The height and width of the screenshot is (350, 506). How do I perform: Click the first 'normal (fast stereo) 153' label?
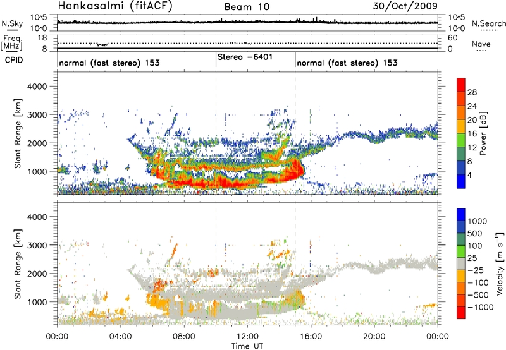(109, 63)
